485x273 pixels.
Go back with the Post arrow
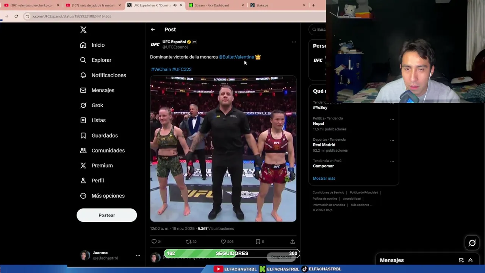[153, 30]
